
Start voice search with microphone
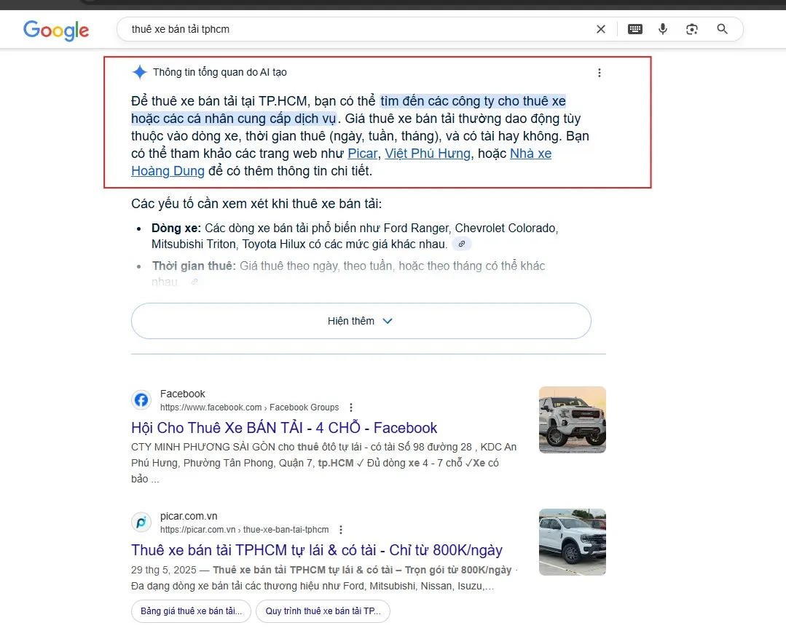coord(663,29)
